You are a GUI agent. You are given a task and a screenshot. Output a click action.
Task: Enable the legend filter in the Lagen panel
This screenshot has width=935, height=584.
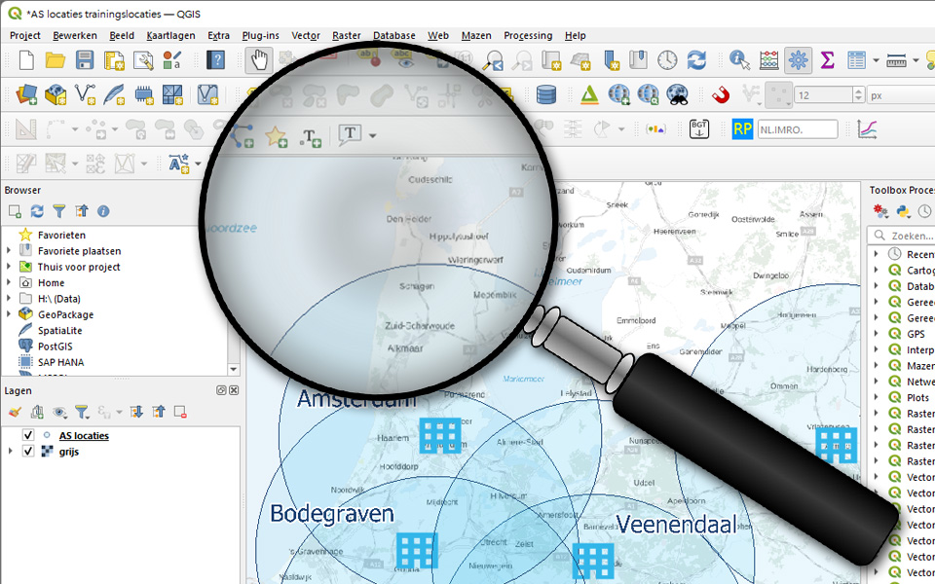pyautogui.click(x=83, y=412)
